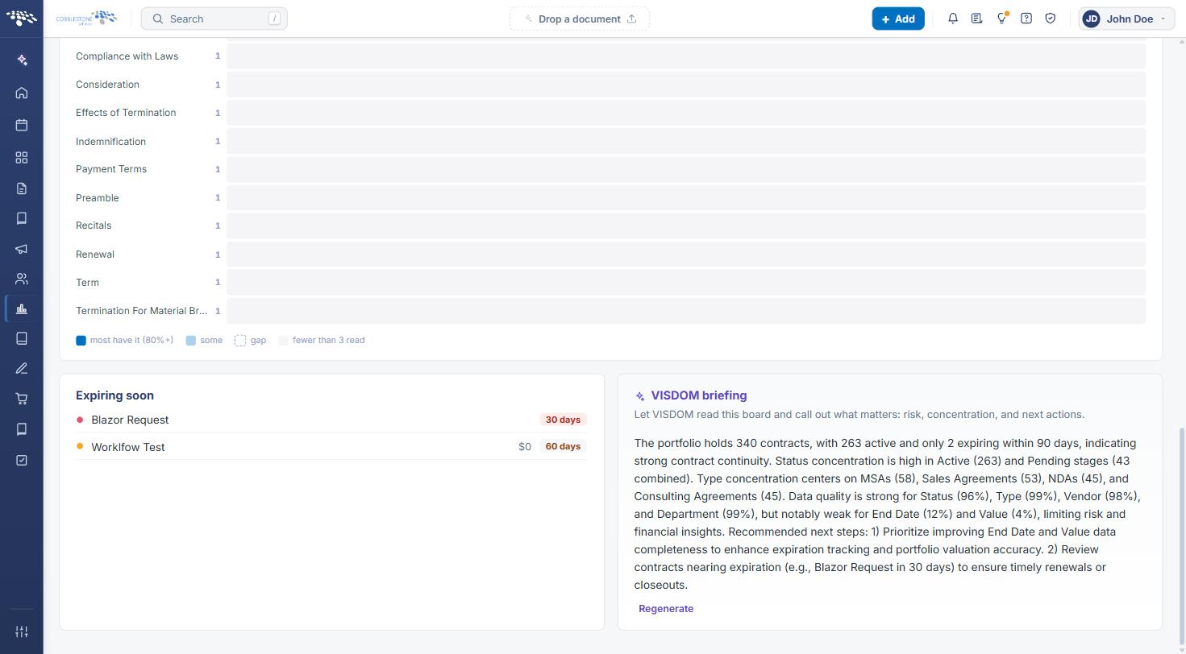Open the question mark help icon

click(x=1026, y=19)
